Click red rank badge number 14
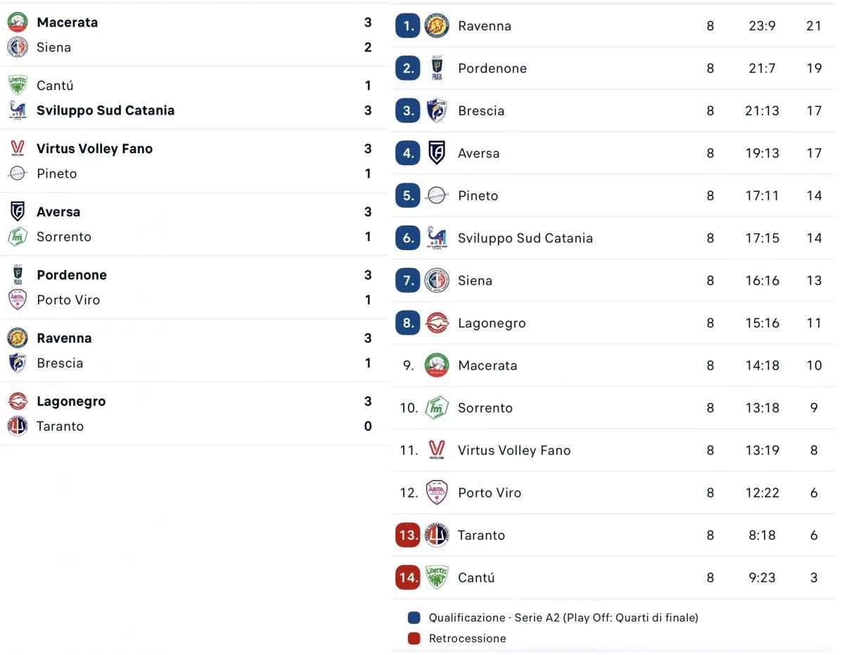 [408, 578]
